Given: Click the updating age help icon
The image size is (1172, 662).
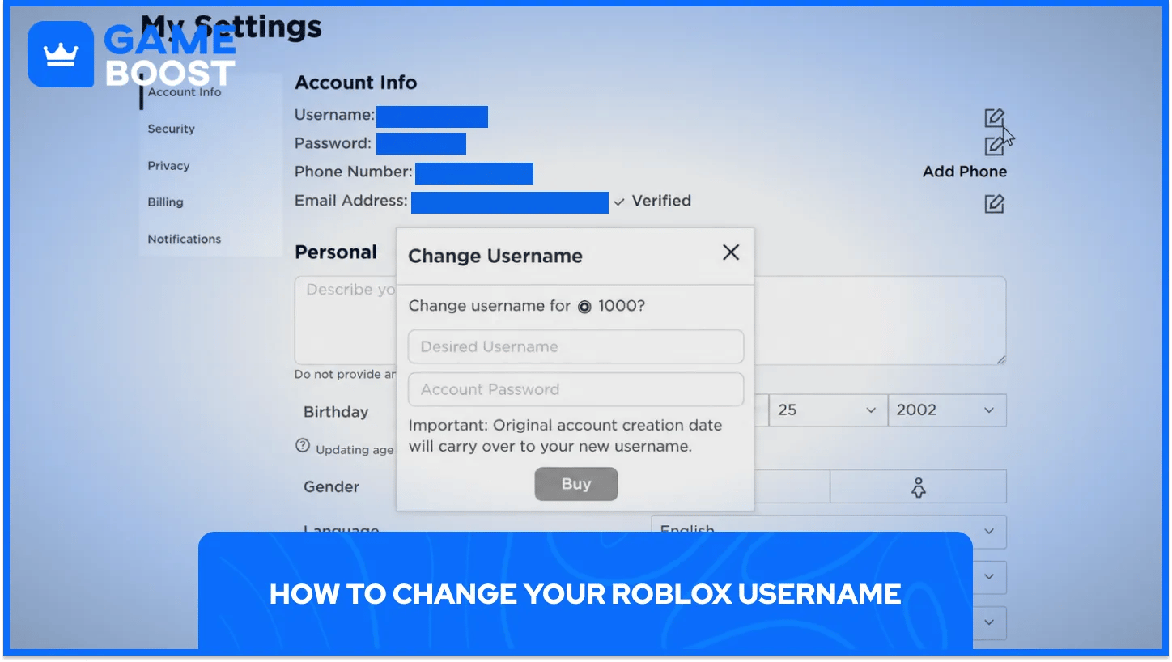Looking at the screenshot, I should pyautogui.click(x=303, y=446).
